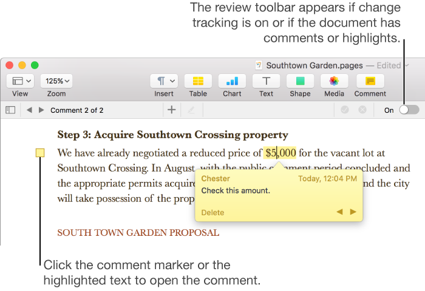Screen dimensions: 425x291
Task: Click the Step 3 heading text
Action: 172,135
